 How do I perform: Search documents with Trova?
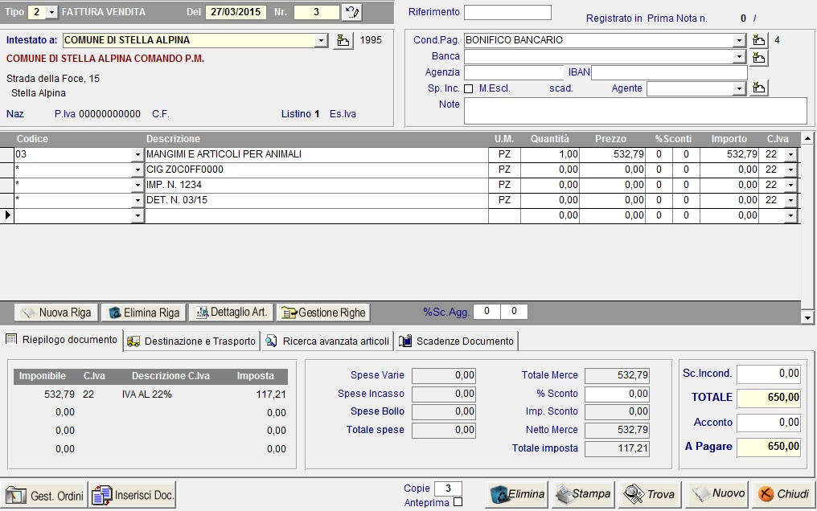click(x=649, y=494)
